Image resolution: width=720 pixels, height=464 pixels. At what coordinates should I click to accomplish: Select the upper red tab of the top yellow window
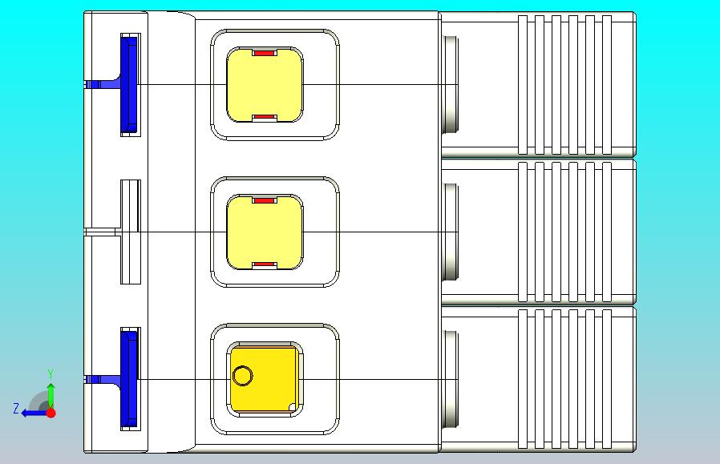coord(264,53)
